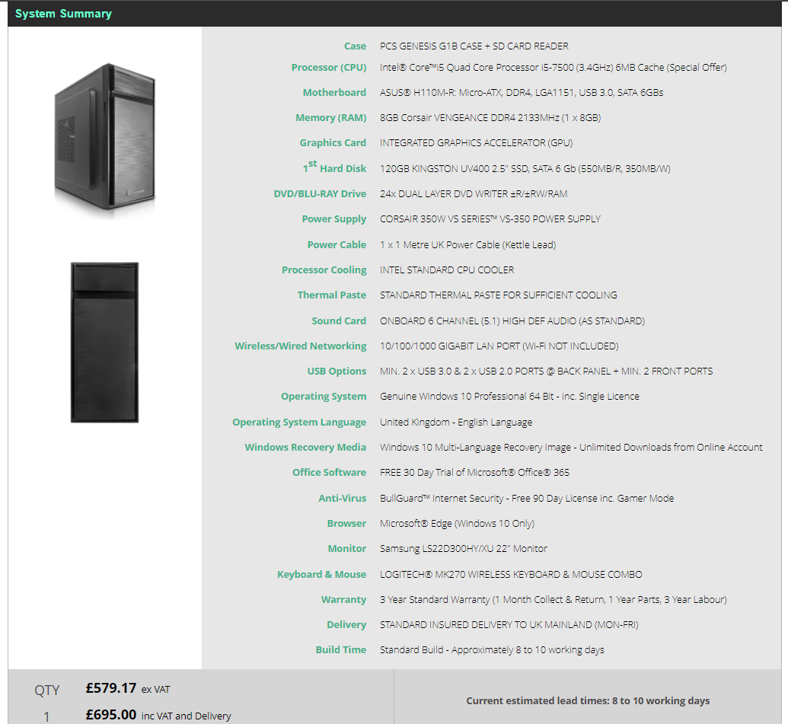Click the quantity value under QTY
The image size is (788, 724).
(46, 716)
